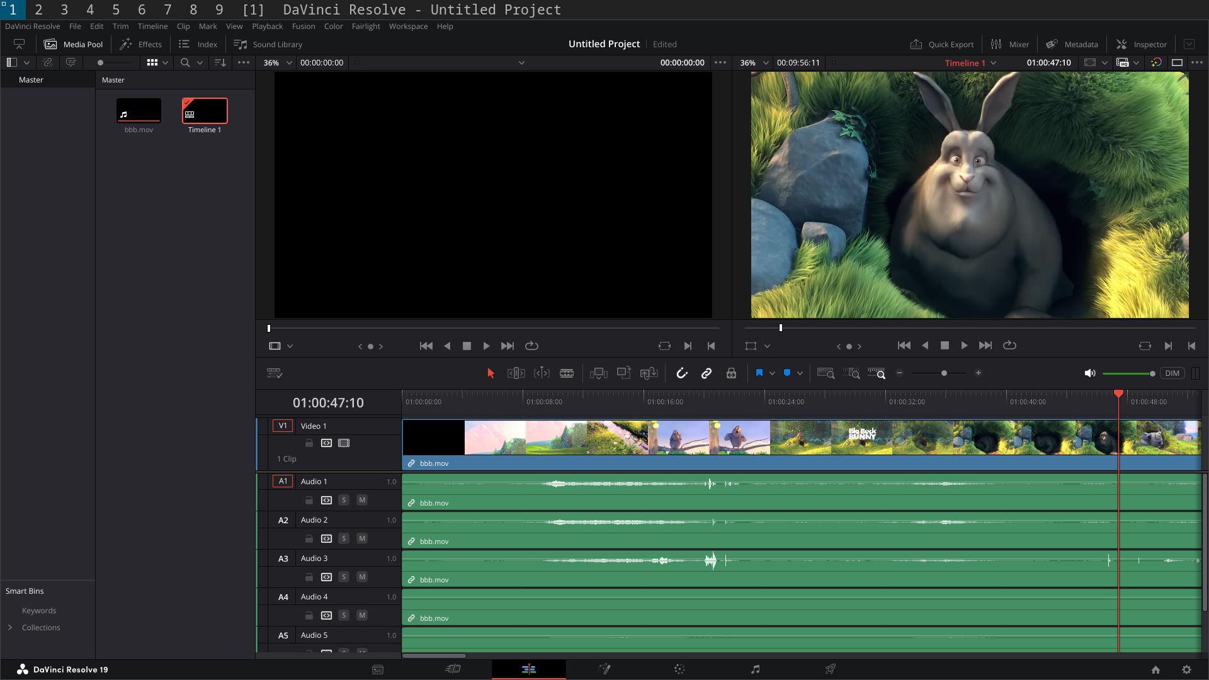1209x680 pixels.
Task: Click the Media Pool search icon
Action: 185,62
